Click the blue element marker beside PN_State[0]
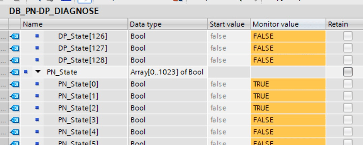The image size is (363, 145). pyautogui.click(x=37, y=84)
